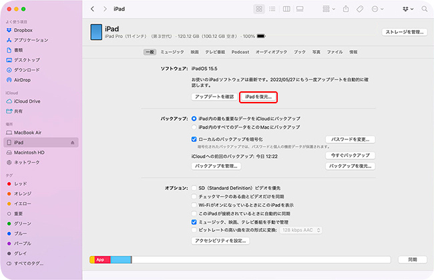Viewport: 434px width, 280px height.
Task: Enable convert higher bit rate songs
Action: 194,230
